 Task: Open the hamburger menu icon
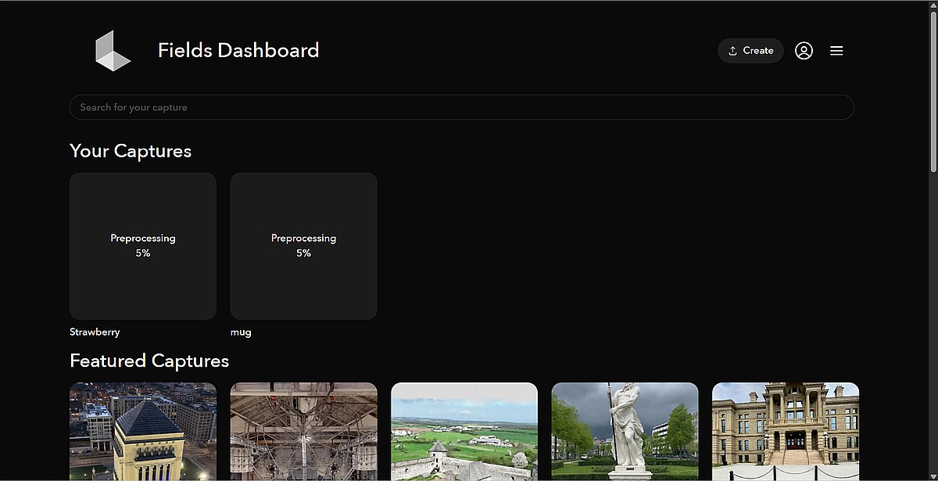836,51
